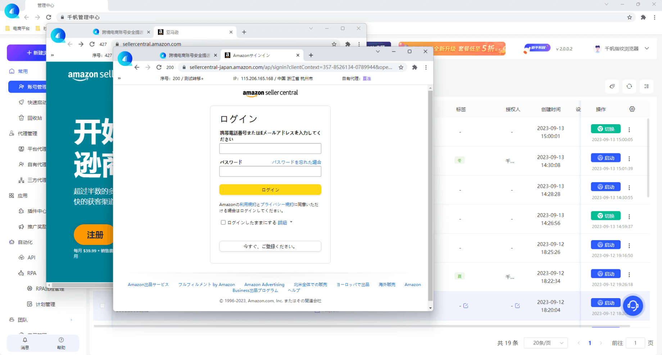Open the customer service headset button
Viewport: 662px width, 355px height.
tap(633, 306)
